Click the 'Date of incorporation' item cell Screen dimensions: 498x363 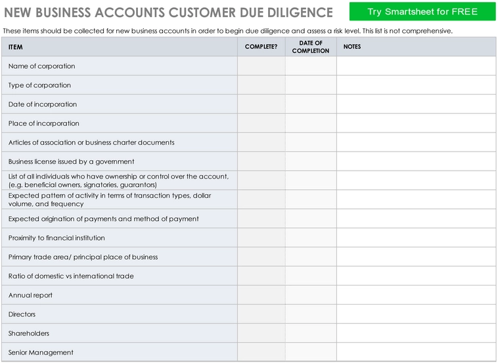coord(120,104)
